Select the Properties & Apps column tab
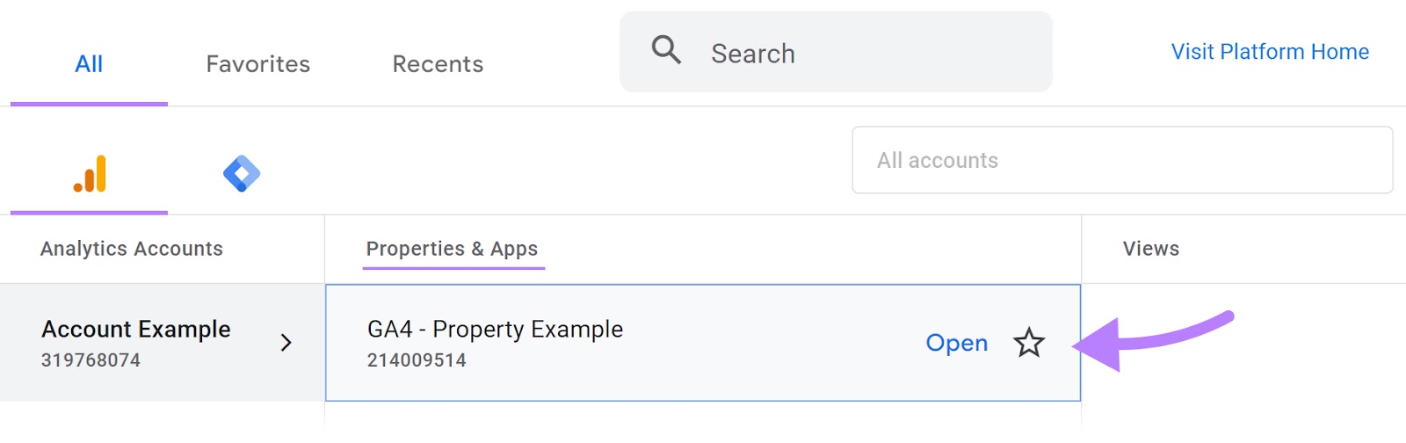Viewport: 1406px width, 443px height. pyautogui.click(x=452, y=249)
